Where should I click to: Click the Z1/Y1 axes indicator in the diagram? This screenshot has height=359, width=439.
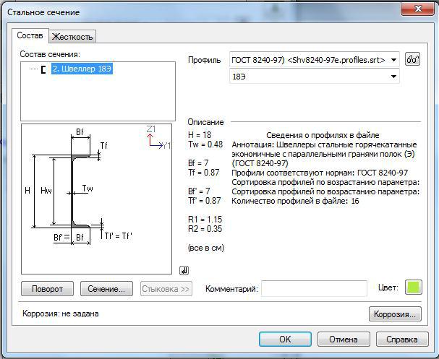click(x=155, y=137)
